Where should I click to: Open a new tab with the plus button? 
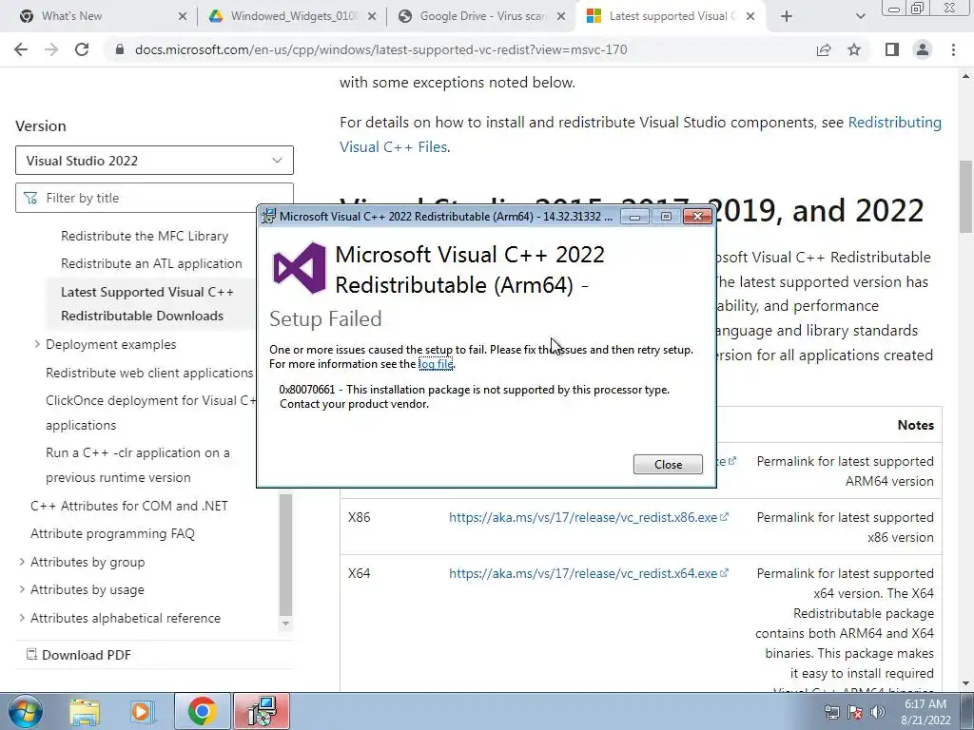[787, 16]
